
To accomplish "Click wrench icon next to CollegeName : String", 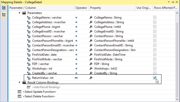I will pyautogui.click(x=91, y=17).
